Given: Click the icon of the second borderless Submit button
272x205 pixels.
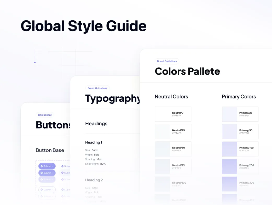Looking at the screenshot, I should click(x=62, y=173).
